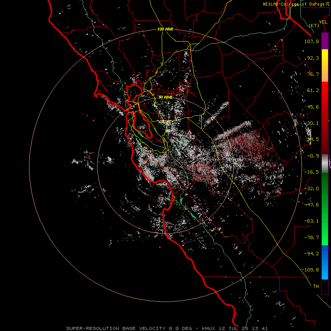
Task: Select the 107.8 velocity scale value
Action: 312,41
